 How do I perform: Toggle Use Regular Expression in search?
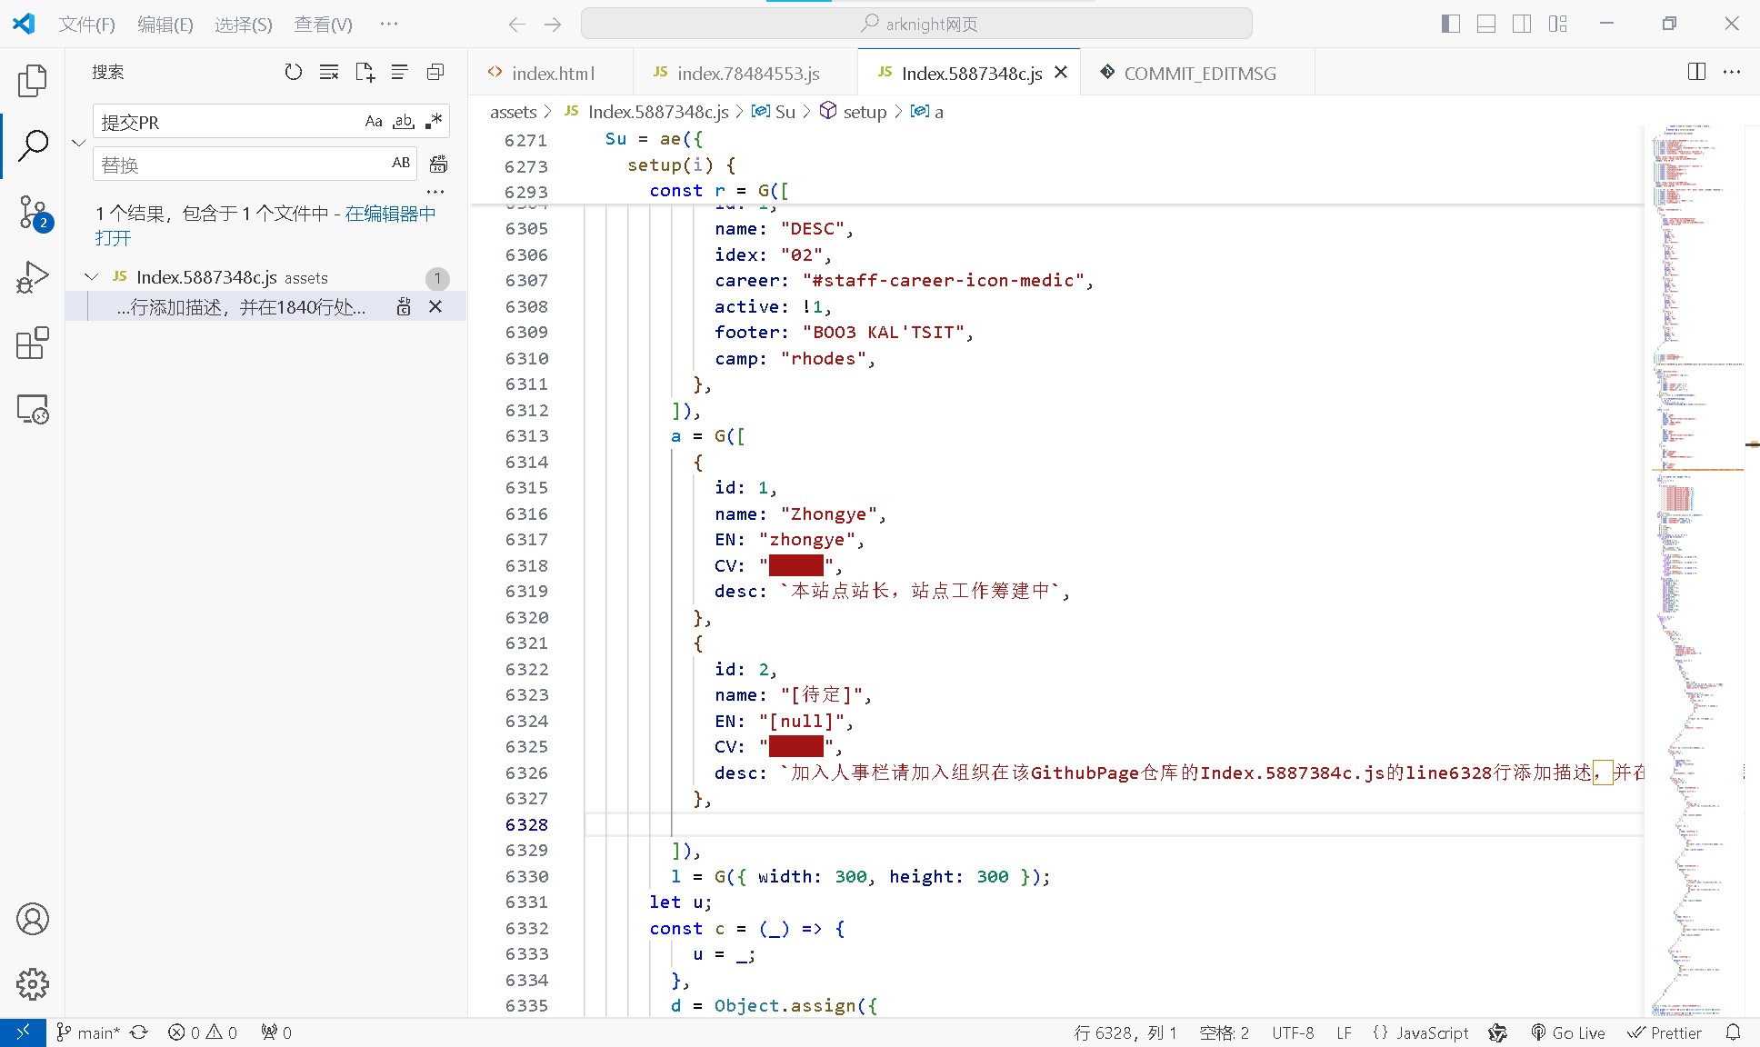pos(434,121)
